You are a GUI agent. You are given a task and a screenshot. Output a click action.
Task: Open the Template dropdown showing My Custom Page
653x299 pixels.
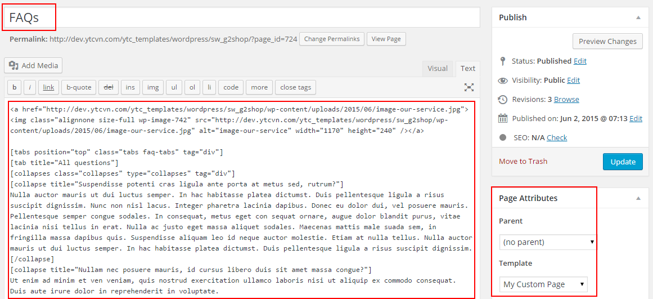point(543,284)
